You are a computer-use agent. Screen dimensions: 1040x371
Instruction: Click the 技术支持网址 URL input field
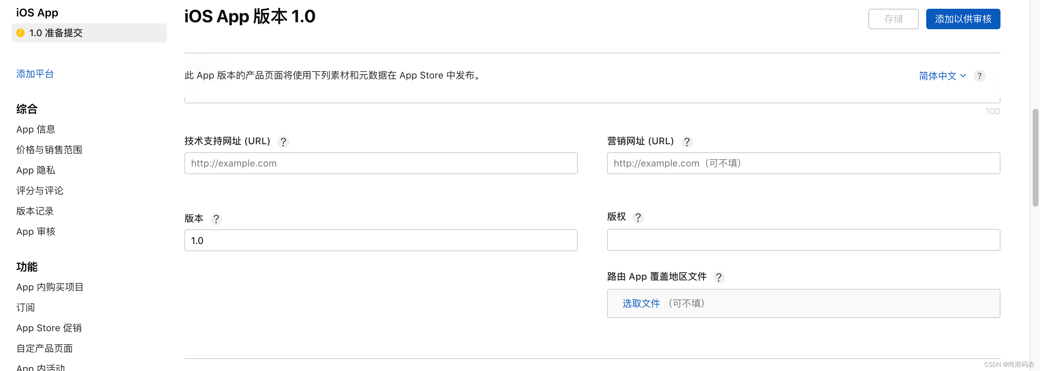pos(380,163)
